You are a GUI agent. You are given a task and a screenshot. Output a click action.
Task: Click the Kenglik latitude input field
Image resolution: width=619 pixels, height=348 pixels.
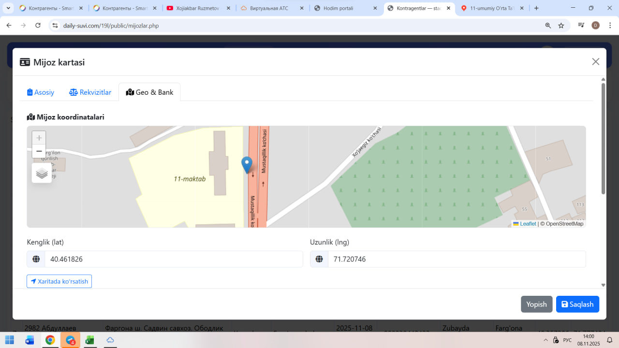coord(173,259)
